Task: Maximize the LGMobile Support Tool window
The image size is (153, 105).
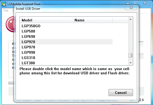Action: coord(135,3)
